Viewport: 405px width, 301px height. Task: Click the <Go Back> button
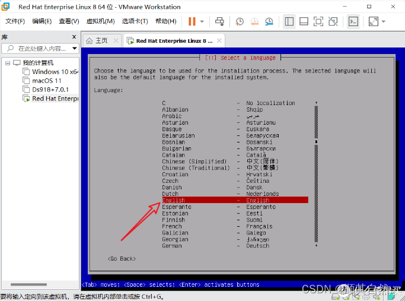click(x=122, y=259)
